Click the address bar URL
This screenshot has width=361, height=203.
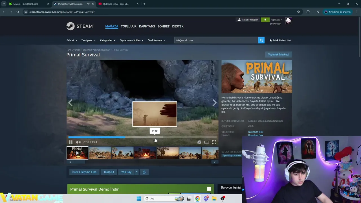62,12
